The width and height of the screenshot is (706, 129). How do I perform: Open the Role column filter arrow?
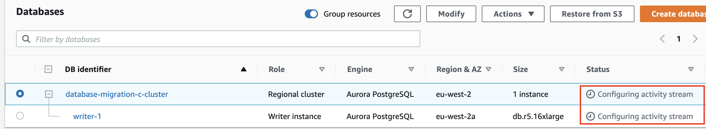pyautogui.click(x=322, y=69)
